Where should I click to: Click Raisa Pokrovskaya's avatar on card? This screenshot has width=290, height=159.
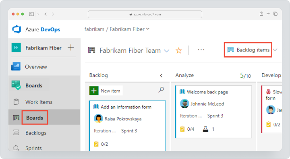98,119
